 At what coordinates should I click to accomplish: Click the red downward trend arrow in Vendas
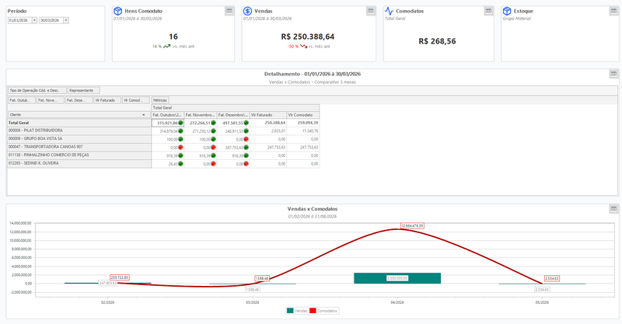coord(303,47)
